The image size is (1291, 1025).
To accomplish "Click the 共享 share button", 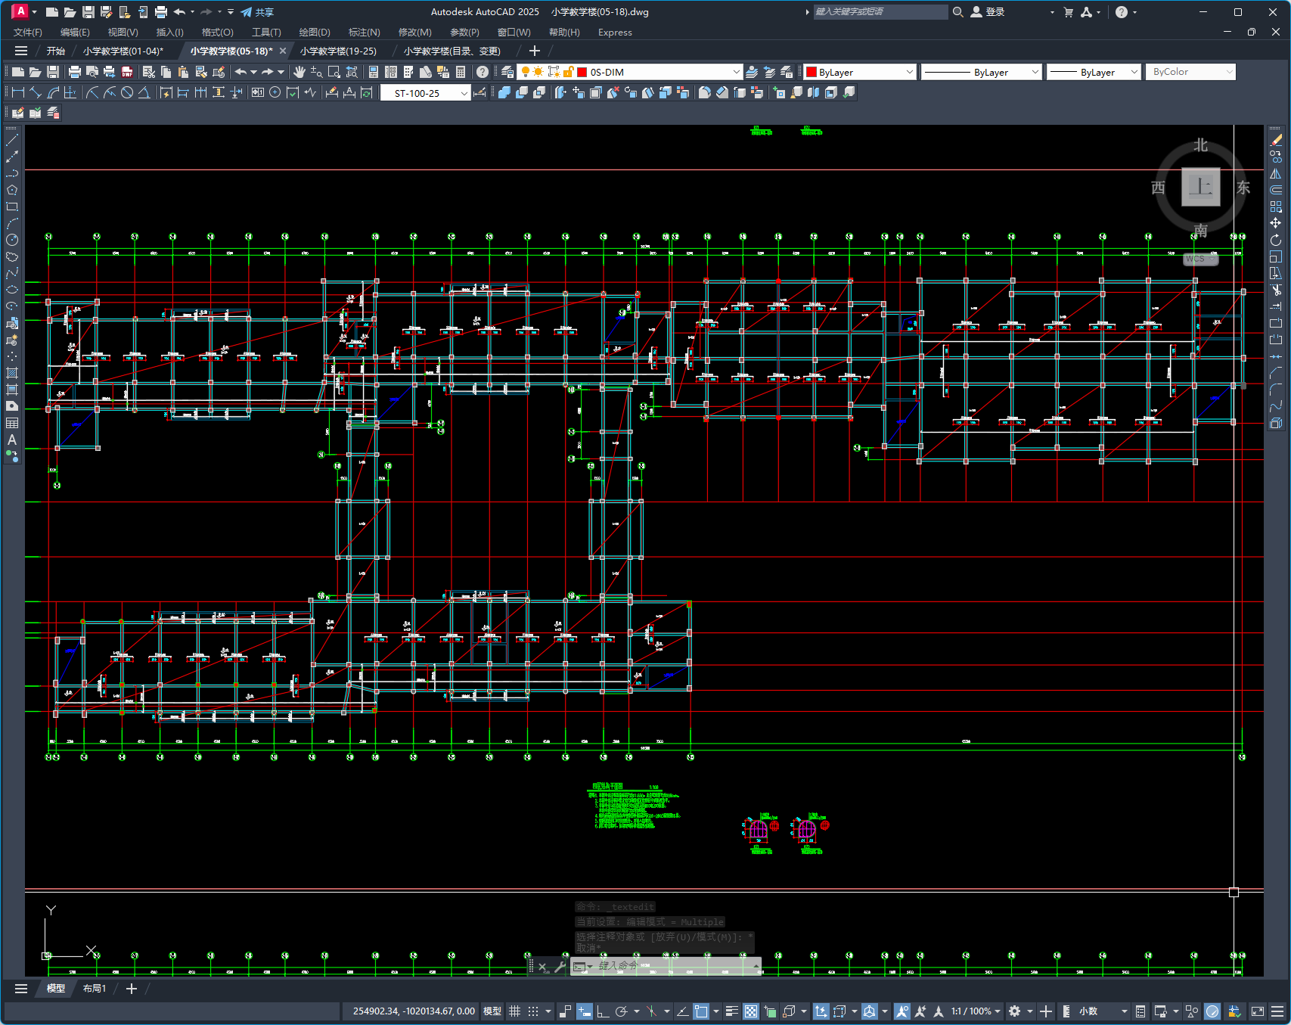I will (257, 12).
